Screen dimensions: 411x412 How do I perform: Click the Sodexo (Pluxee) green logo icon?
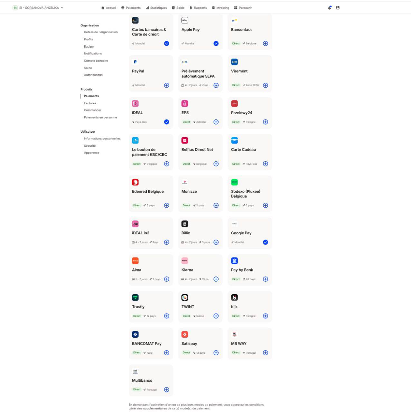coord(234,182)
